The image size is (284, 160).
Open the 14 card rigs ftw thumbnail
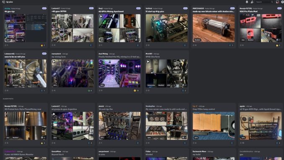(x=119, y=126)
